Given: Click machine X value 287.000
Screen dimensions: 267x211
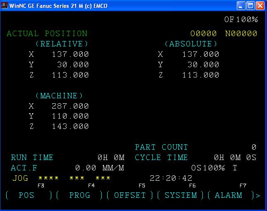Looking at the screenshot, I should [70, 106].
